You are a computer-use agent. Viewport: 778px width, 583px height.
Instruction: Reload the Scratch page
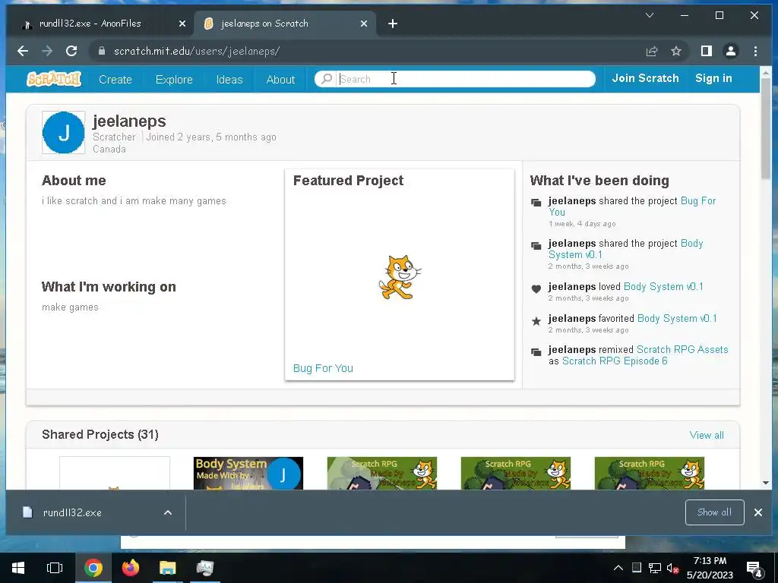click(71, 51)
